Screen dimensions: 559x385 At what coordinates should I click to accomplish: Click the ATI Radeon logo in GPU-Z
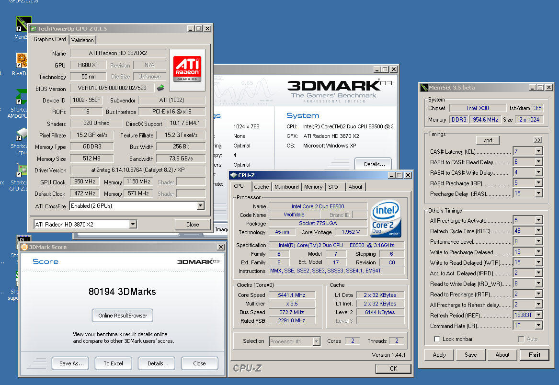[x=187, y=69]
